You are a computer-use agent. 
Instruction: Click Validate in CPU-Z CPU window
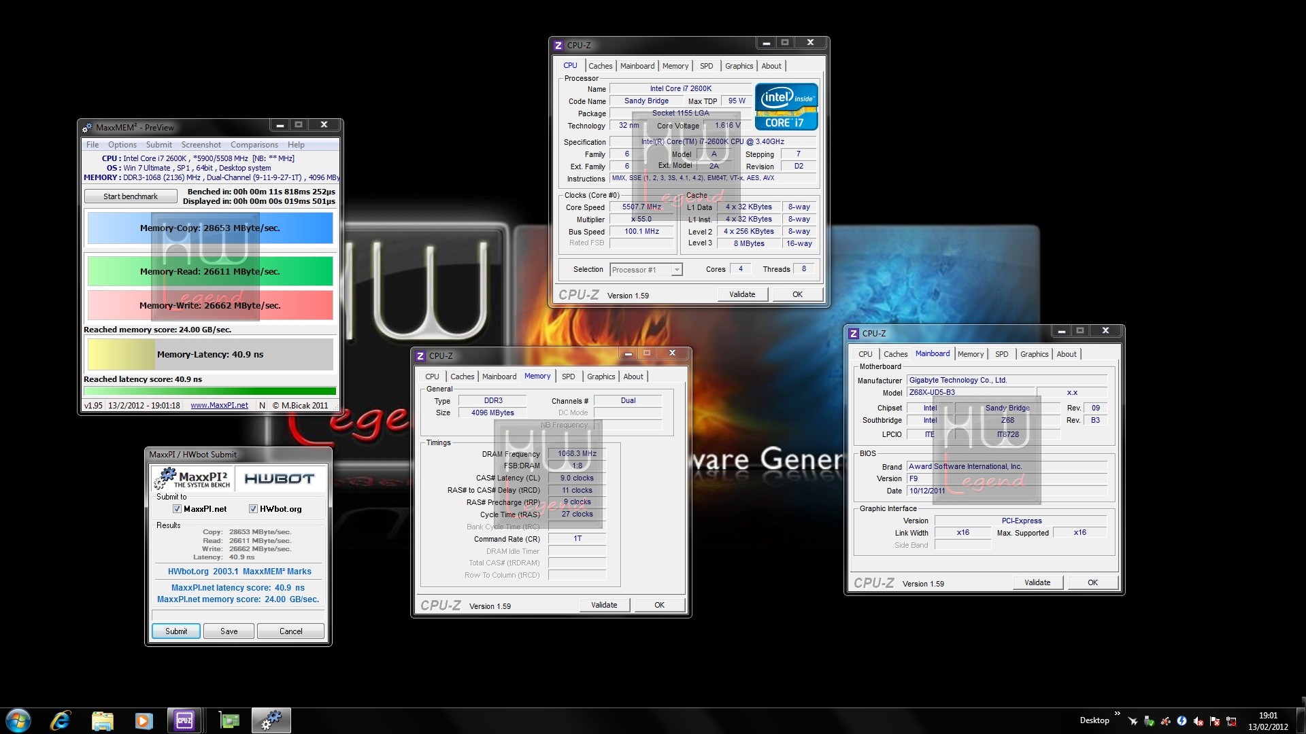742,294
